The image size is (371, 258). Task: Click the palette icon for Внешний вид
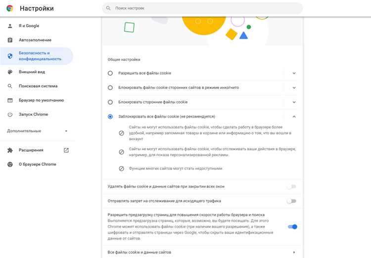click(10, 72)
